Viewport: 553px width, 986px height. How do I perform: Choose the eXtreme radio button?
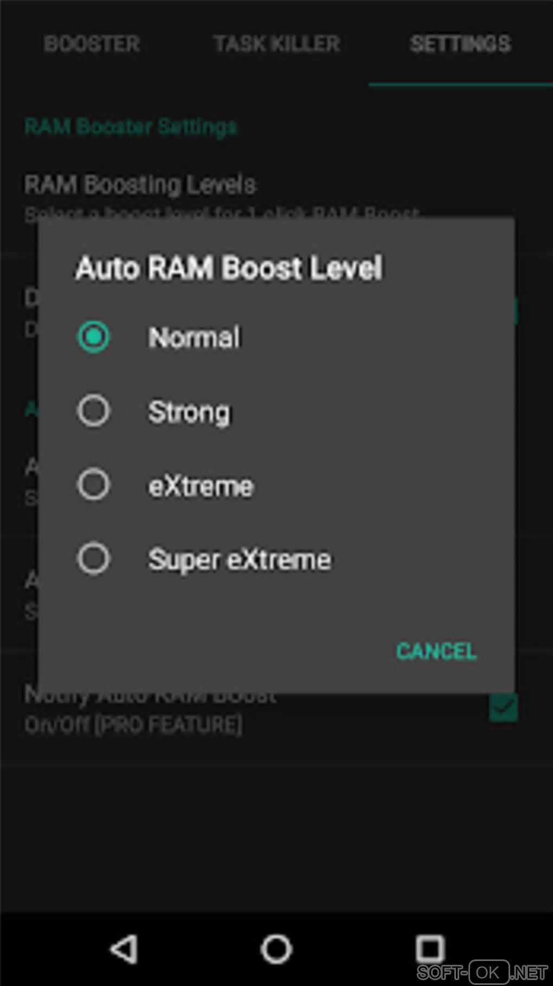click(94, 485)
